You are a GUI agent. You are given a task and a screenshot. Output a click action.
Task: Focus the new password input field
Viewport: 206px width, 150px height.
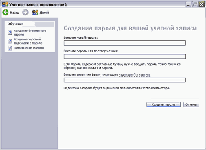(x=124, y=43)
